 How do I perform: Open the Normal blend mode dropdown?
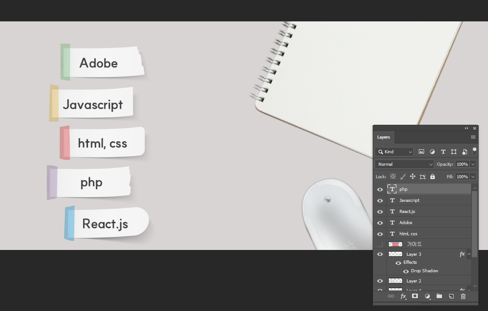tap(404, 164)
